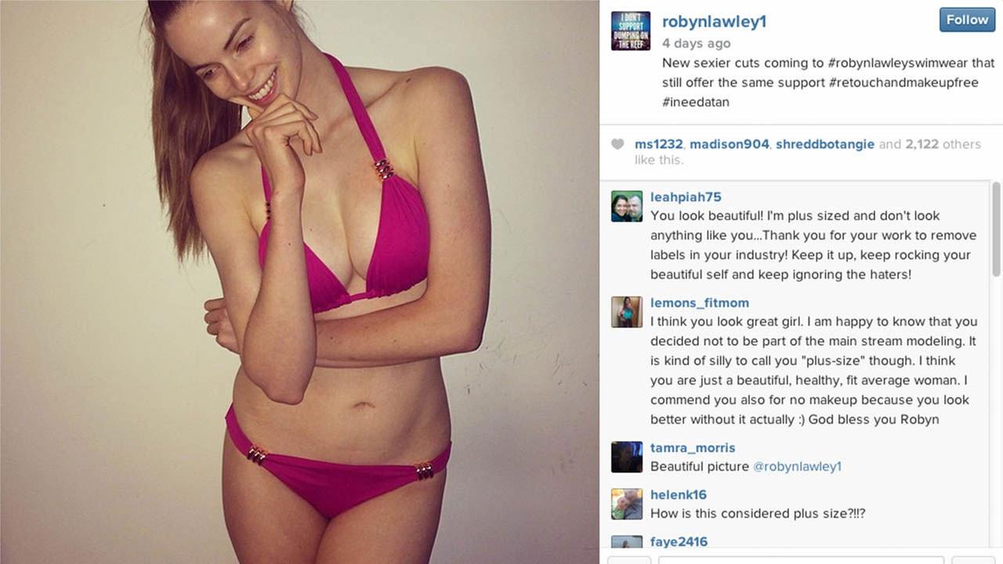Click the comments scrollbar thumb
The width and height of the screenshot is (1003, 564).
pyautogui.click(x=996, y=229)
